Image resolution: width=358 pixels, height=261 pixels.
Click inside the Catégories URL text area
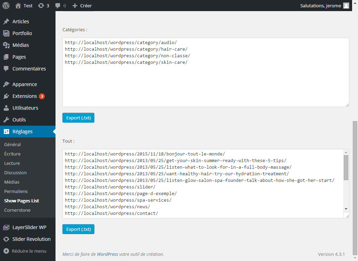[x=206, y=83]
